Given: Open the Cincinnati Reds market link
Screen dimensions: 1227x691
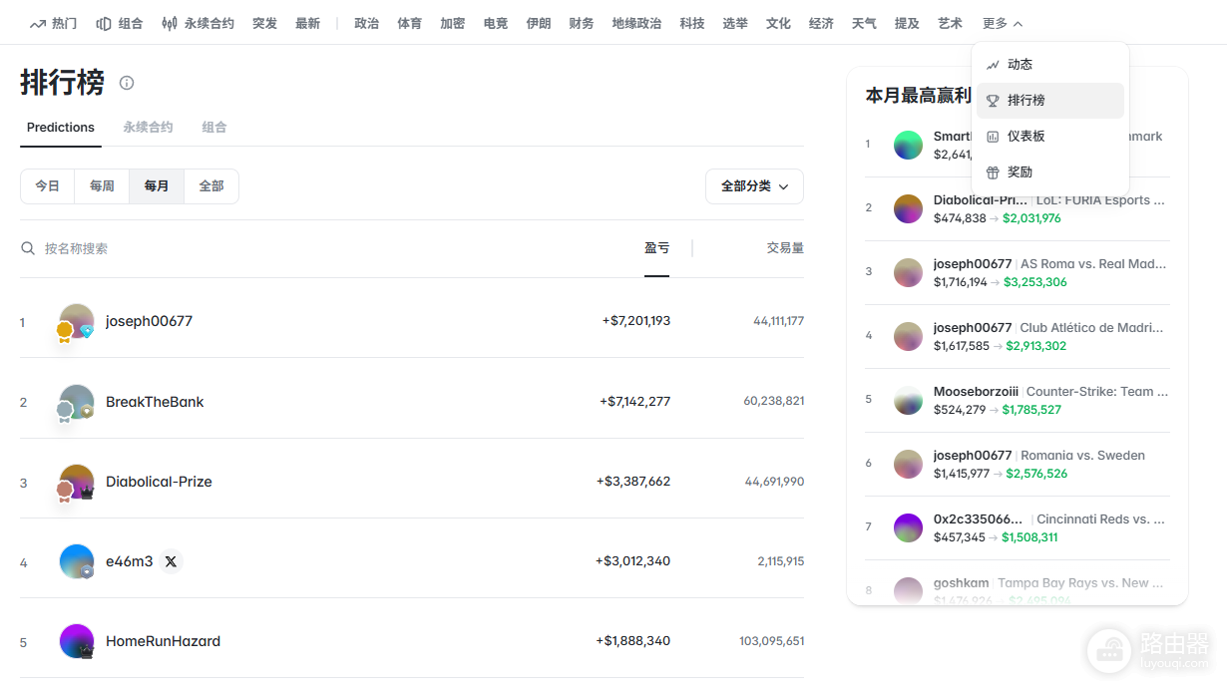Looking at the screenshot, I should click(1100, 519).
